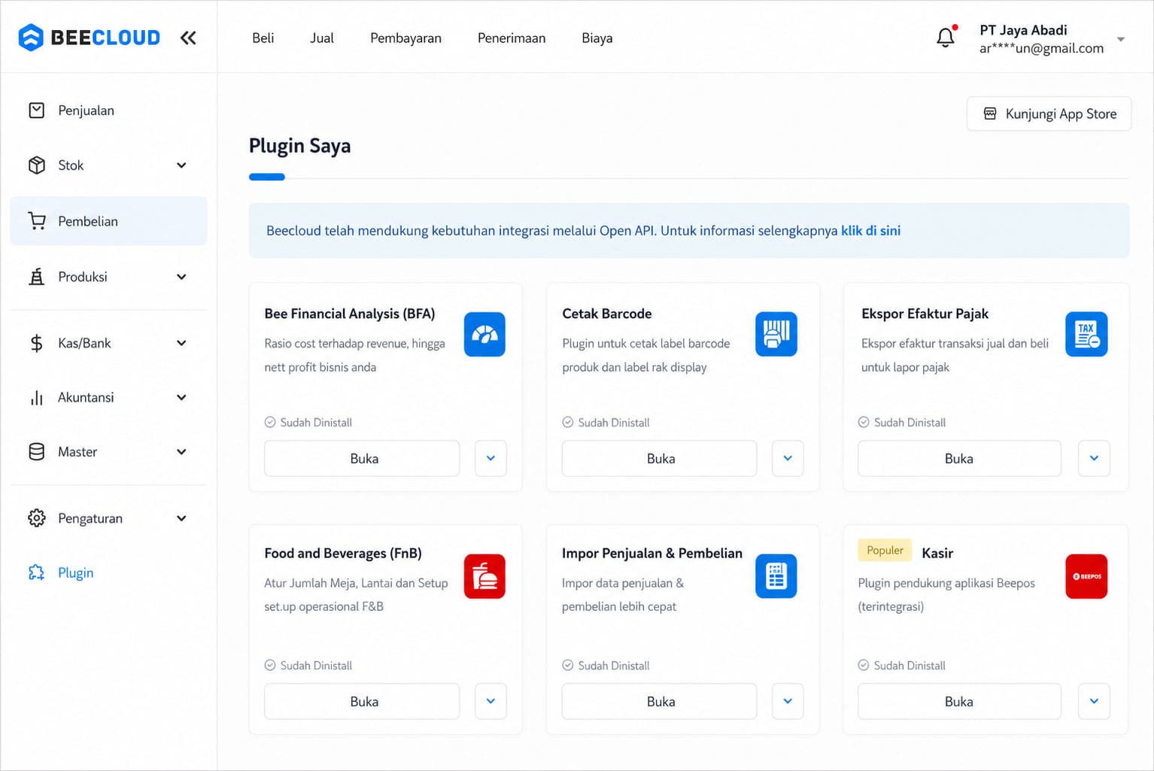The width and height of the screenshot is (1154, 771).
Task: Click the Populer badge on Kasir
Action: 885,551
